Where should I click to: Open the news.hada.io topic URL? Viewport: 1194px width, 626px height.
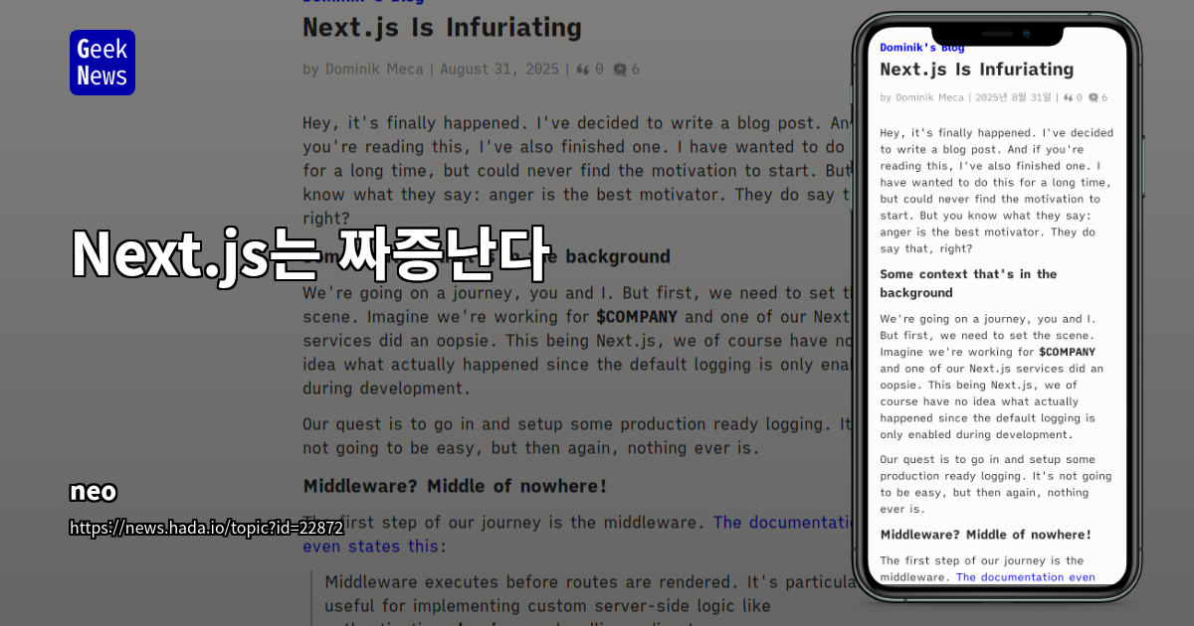click(x=206, y=528)
